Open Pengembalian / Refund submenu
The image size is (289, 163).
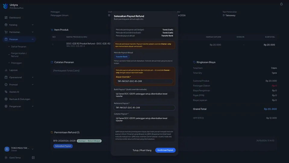[19, 55]
